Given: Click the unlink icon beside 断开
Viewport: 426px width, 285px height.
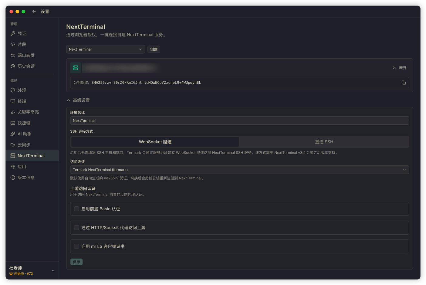Looking at the screenshot, I should click(x=394, y=68).
